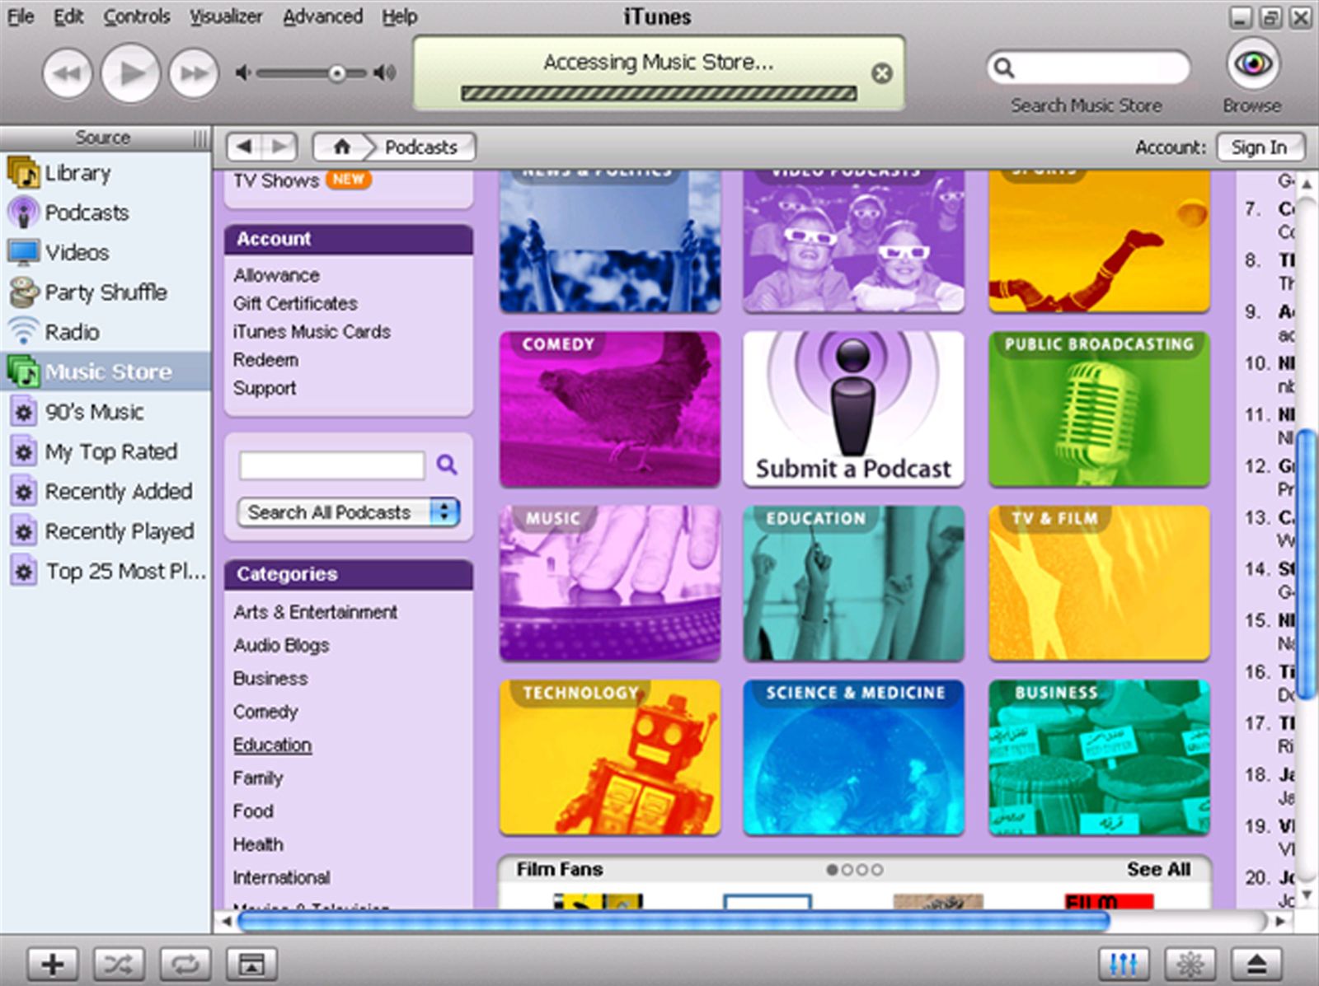The width and height of the screenshot is (1319, 986).
Task: Open the Gift Certificates link
Action: click(x=295, y=303)
